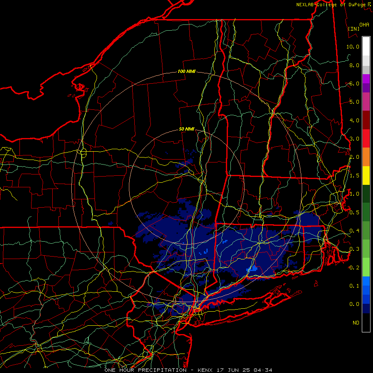373x373 pixels.
Task: Click the 100 NMI range ring label
Action: coord(186,71)
